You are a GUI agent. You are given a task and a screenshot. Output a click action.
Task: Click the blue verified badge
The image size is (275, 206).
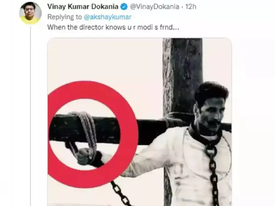pyautogui.click(x=124, y=7)
